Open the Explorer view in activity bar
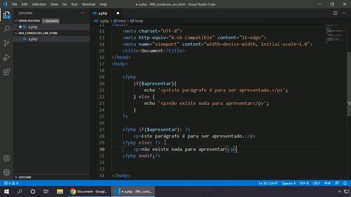 click(7, 15)
